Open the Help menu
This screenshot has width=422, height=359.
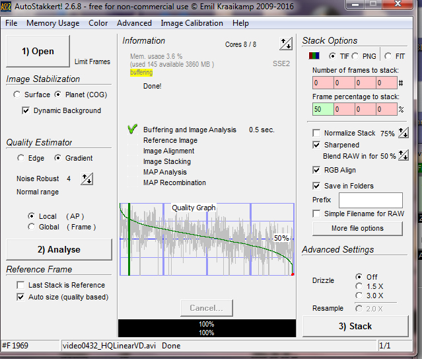point(240,23)
